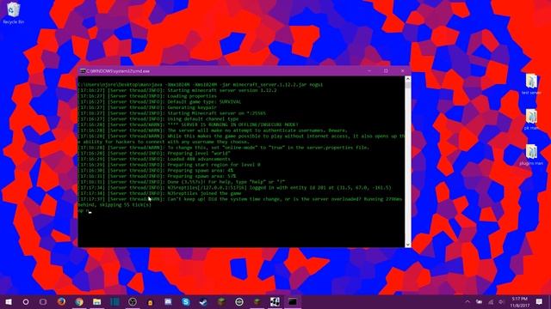The height and width of the screenshot is (309, 551).
Task: Open the clock showing 5:17 PM
Action: pyautogui.click(x=520, y=301)
